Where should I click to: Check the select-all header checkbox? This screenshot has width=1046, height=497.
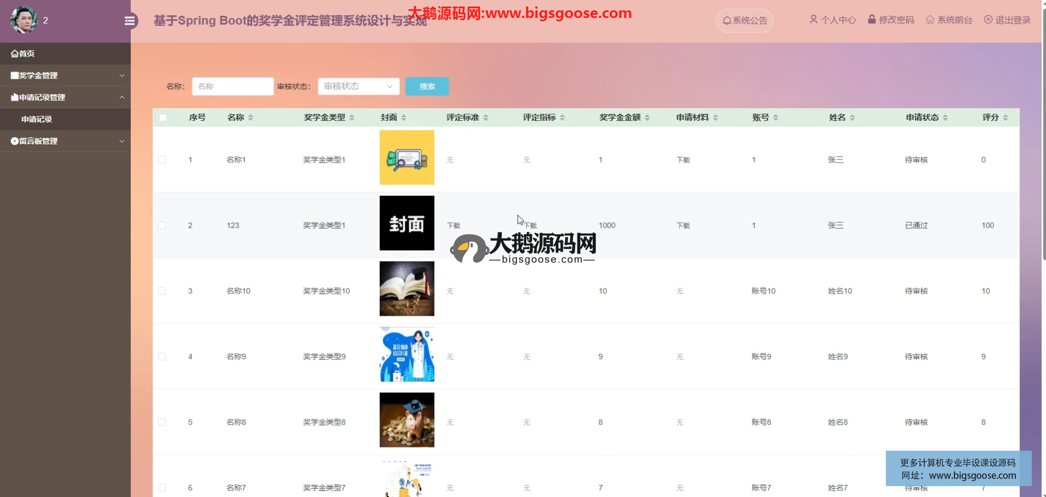tap(163, 118)
